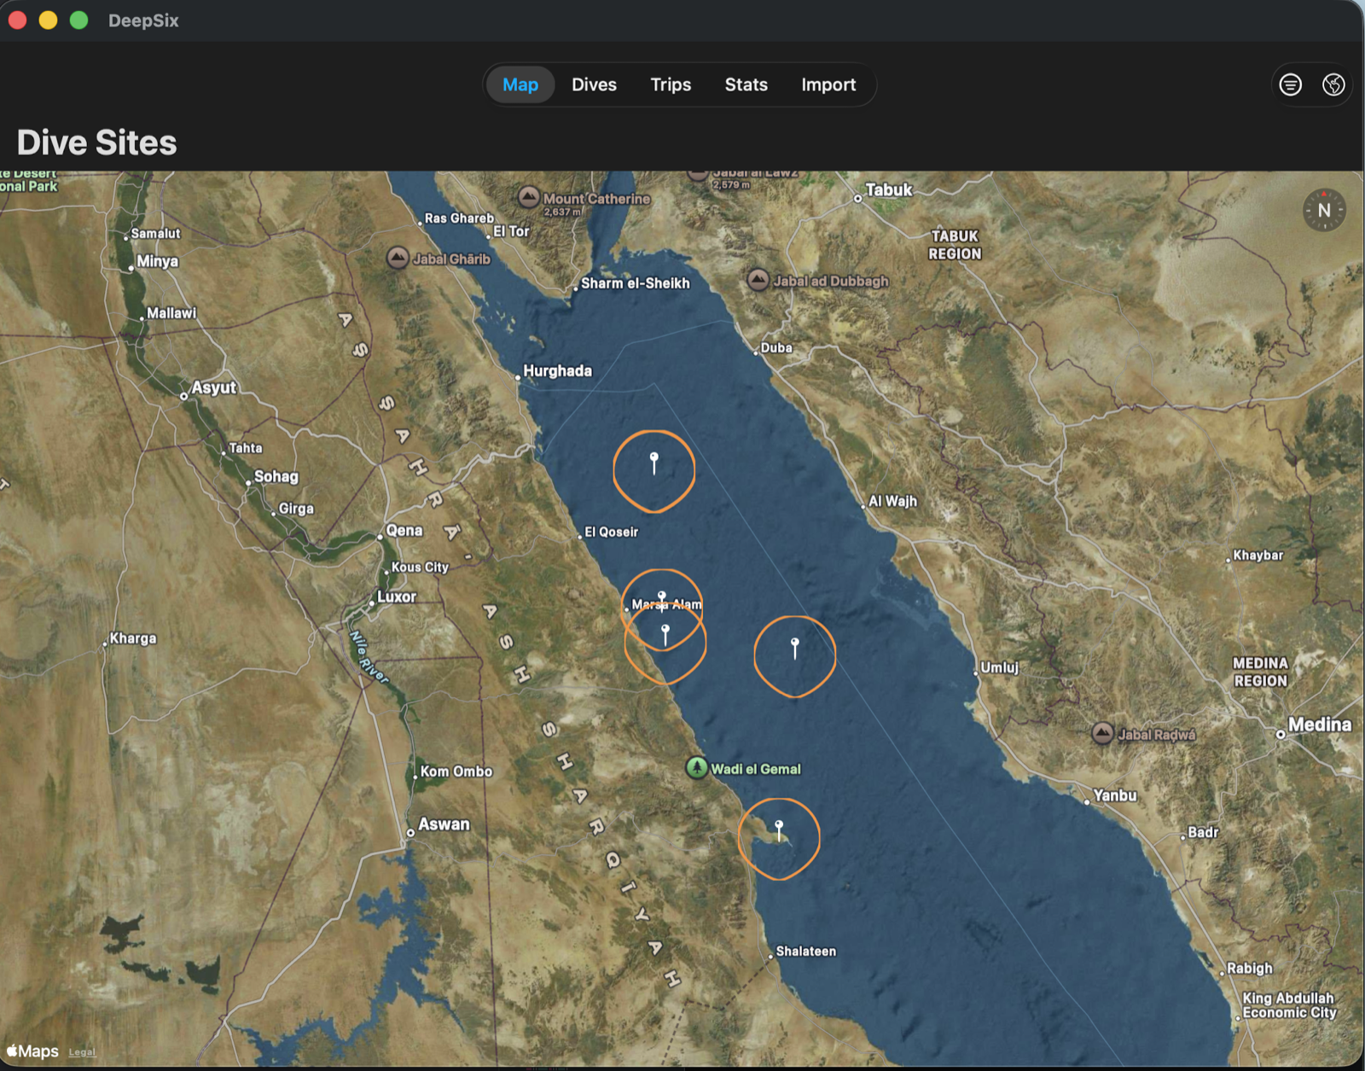Click the Qena city label
Image resolution: width=1365 pixels, height=1071 pixels.
[x=404, y=530]
